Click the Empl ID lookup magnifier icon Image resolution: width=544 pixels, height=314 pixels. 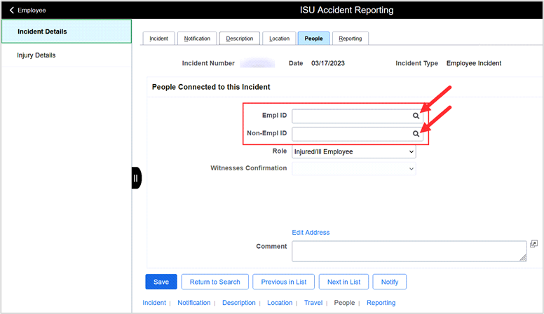[416, 116]
